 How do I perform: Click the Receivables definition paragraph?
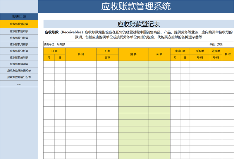139,35
